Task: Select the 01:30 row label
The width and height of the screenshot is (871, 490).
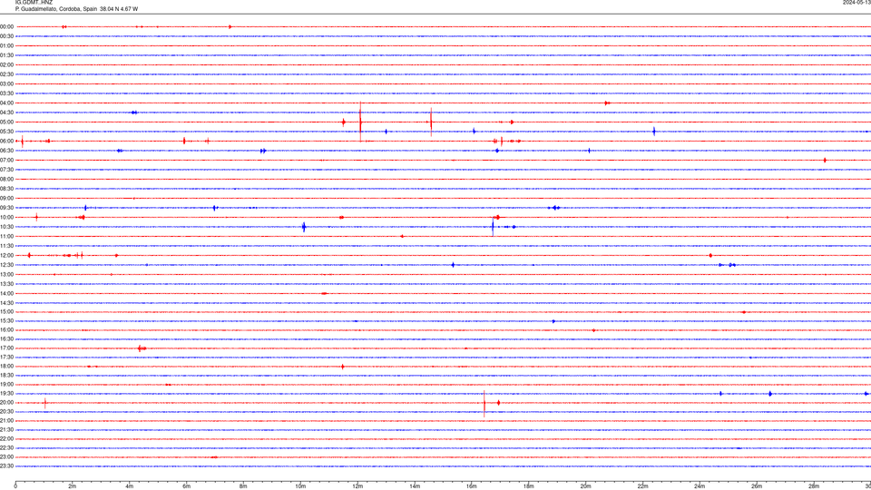Action: coord(6,55)
